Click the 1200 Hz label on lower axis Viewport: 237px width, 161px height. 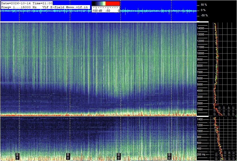tap(200, 125)
